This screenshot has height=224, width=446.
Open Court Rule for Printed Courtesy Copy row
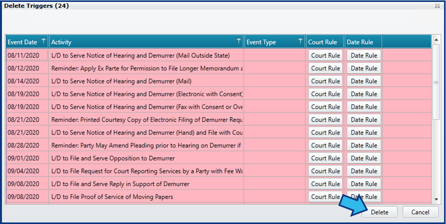(325, 120)
